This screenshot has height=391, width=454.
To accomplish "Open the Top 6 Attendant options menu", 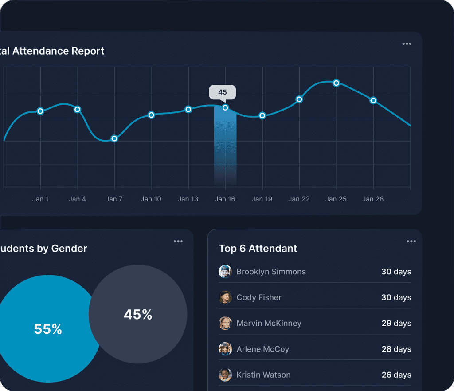I will coord(411,241).
